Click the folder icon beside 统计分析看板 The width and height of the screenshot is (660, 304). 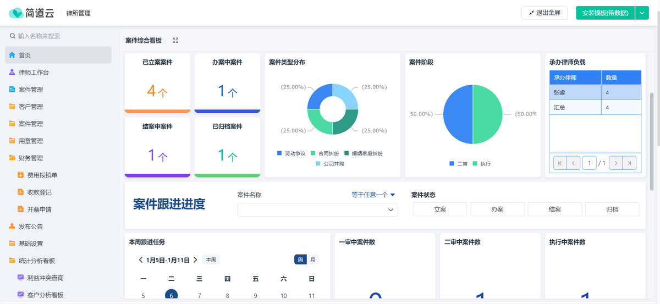(x=12, y=261)
